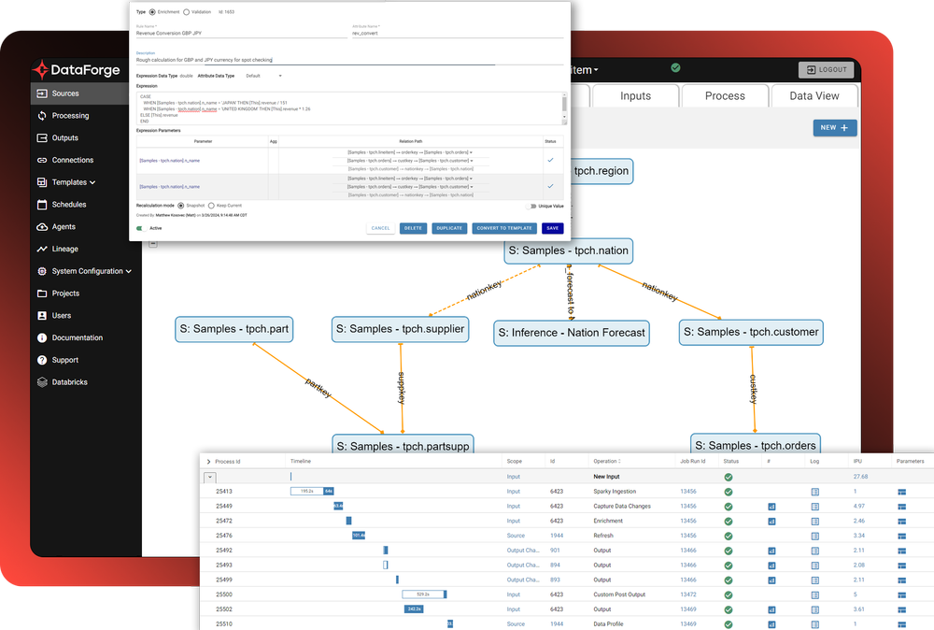Switch to the Process tab
The image size is (934, 630).
click(x=725, y=95)
